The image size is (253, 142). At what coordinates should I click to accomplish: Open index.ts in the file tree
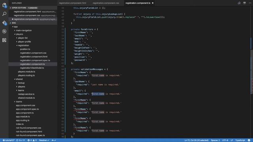(20, 124)
